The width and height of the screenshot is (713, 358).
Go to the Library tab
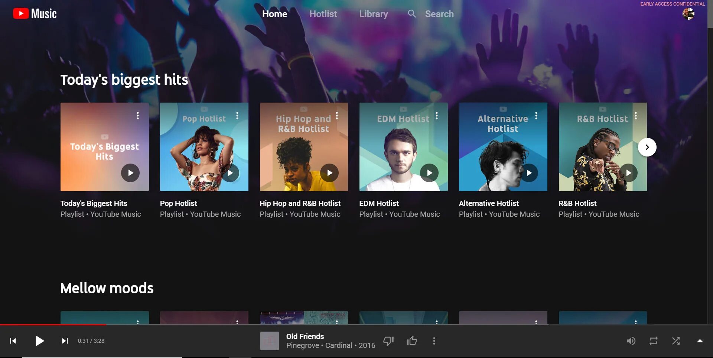point(373,14)
